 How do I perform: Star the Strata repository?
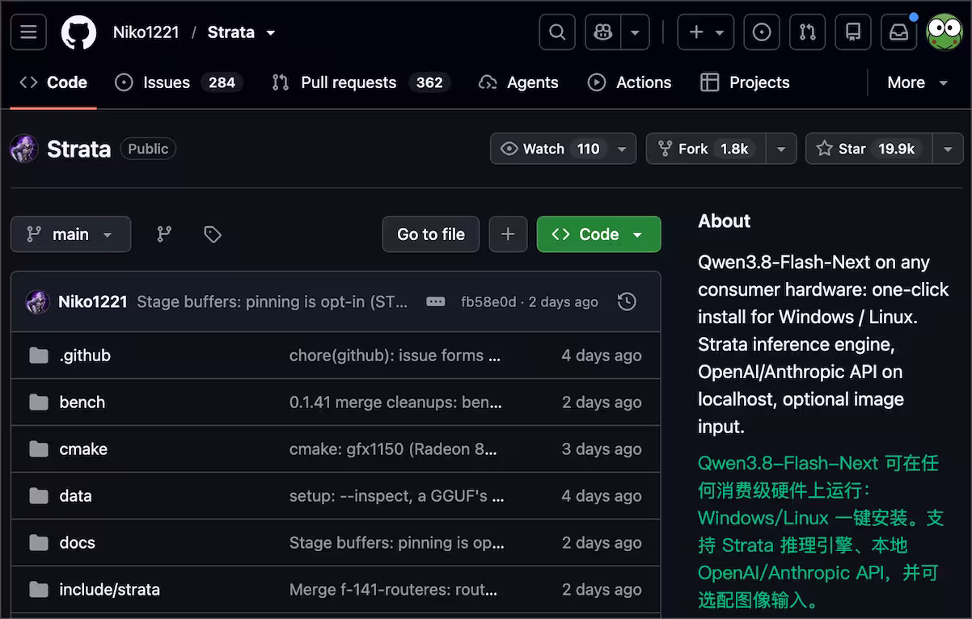click(868, 149)
